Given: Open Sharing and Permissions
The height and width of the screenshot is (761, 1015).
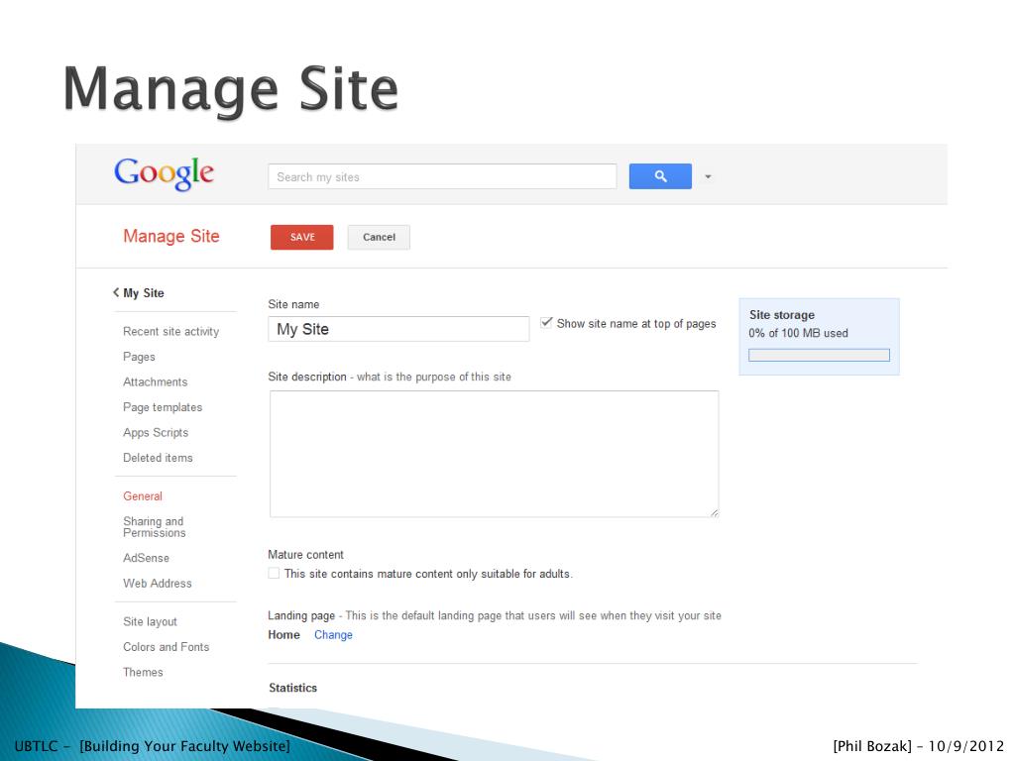Looking at the screenshot, I should pos(154,527).
